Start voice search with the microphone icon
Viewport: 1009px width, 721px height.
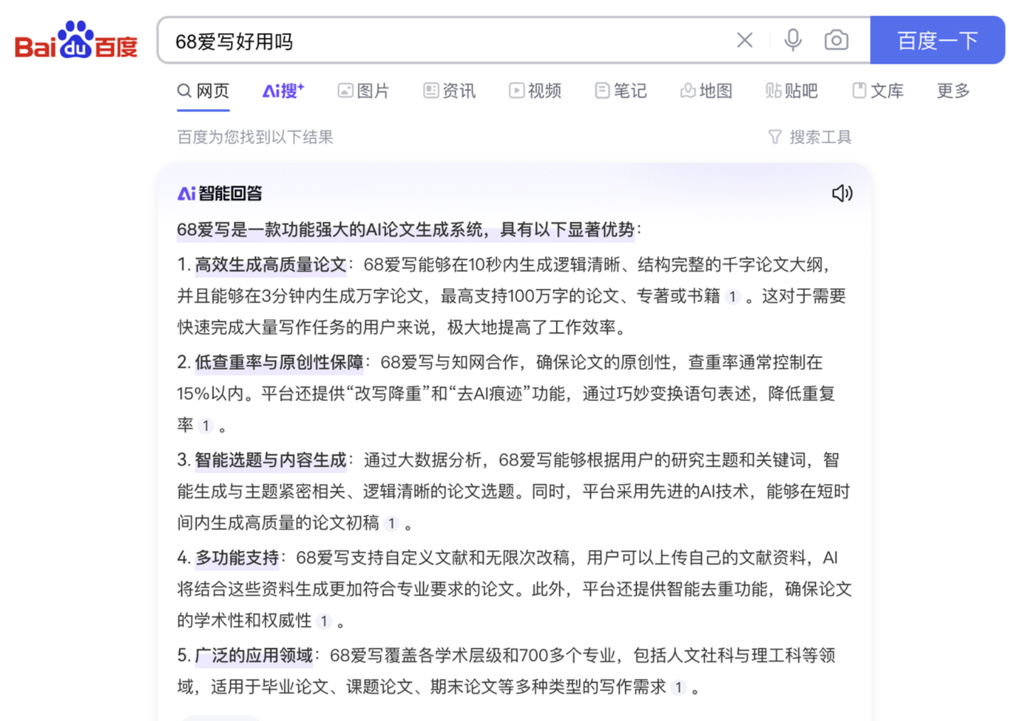pos(793,41)
